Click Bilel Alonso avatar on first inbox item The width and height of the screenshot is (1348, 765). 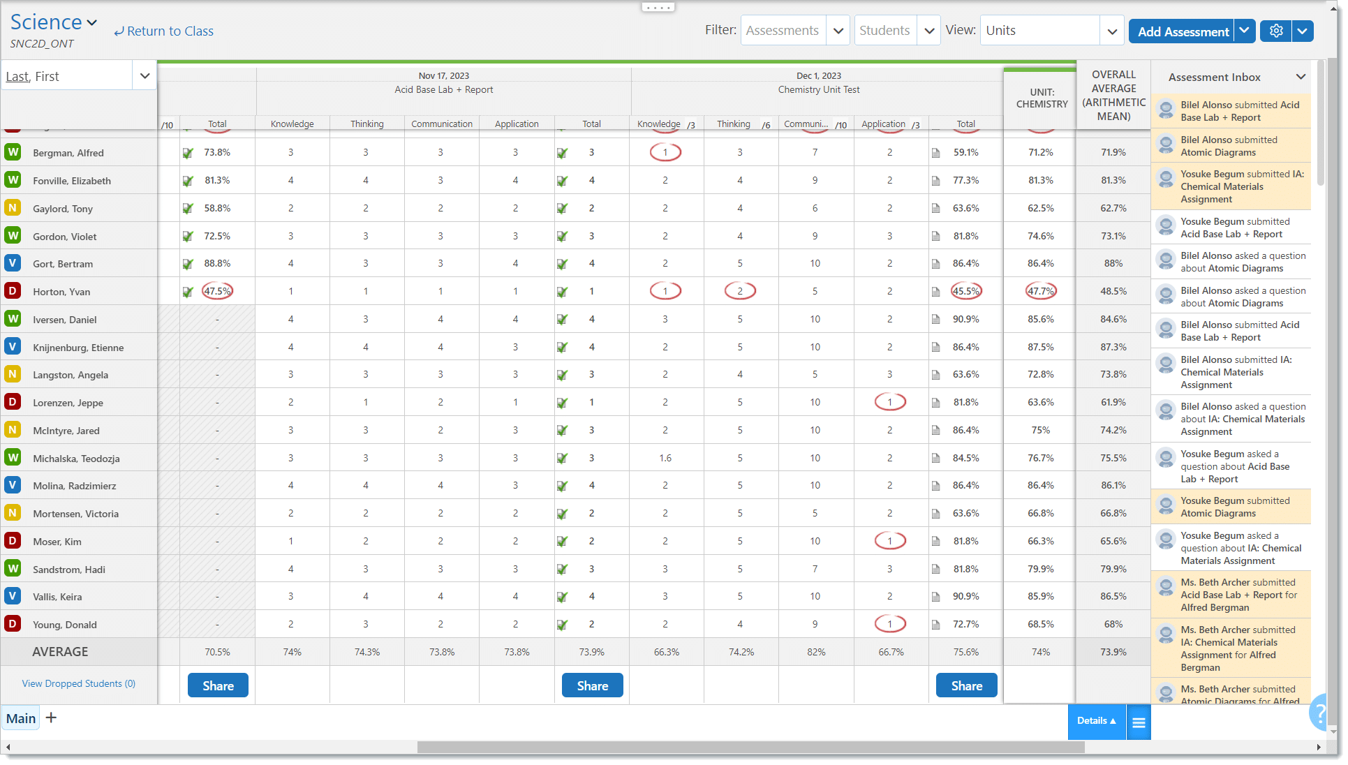click(1165, 109)
